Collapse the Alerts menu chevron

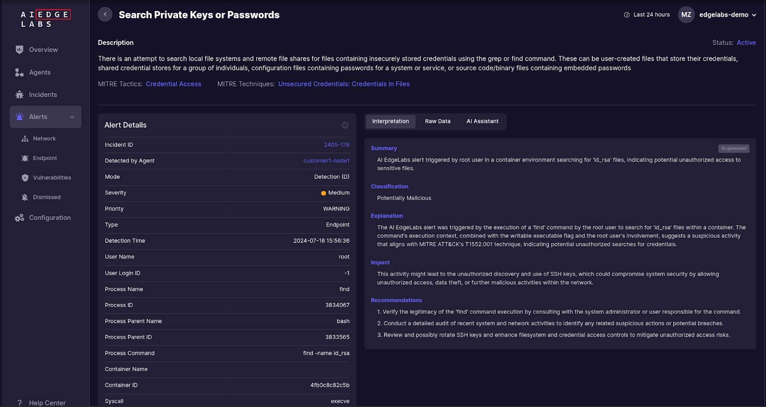(x=72, y=117)
